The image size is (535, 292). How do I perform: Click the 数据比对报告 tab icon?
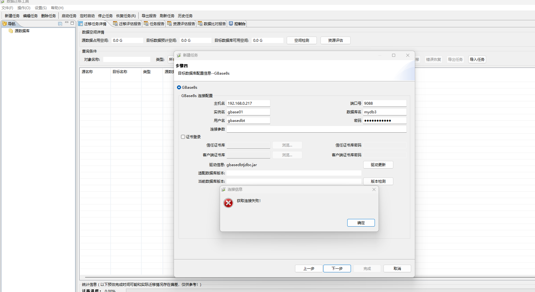click(x=200, y=24)
